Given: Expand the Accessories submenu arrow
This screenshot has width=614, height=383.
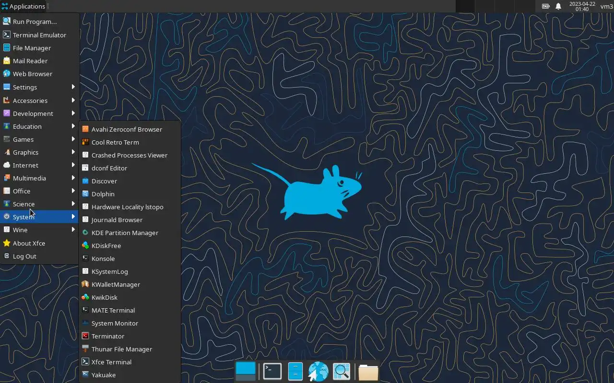Looking at the screenshot, I should 73,100.
